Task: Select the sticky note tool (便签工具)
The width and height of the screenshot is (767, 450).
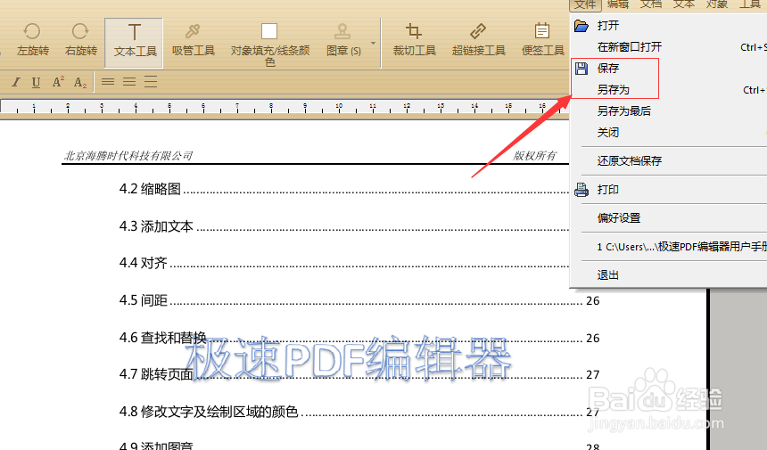Action: pyautogui.click(x=542, y=39)
